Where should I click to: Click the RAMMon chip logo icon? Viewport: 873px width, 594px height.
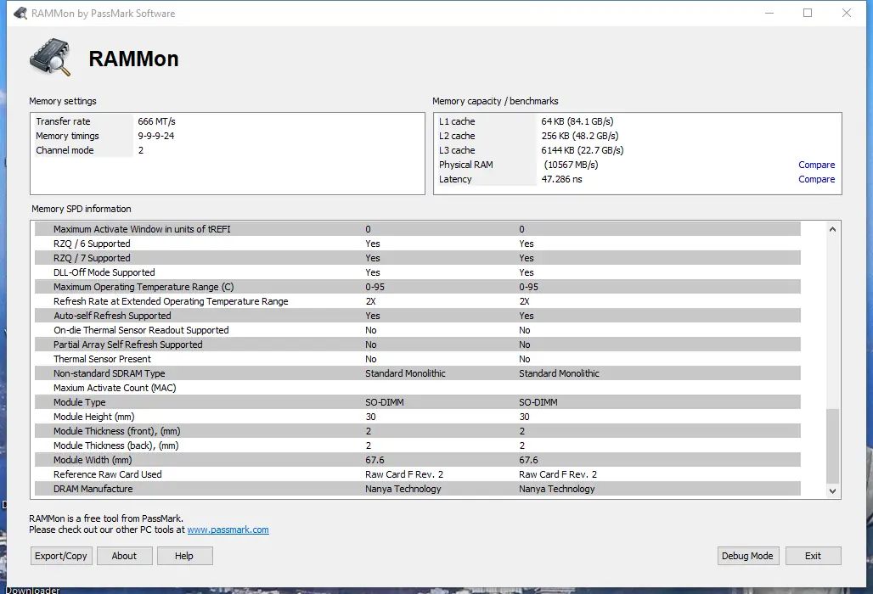[x=51, y=58]
